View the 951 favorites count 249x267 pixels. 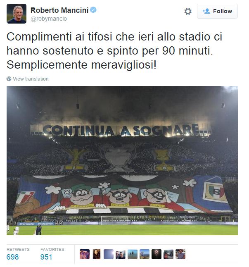46,257
